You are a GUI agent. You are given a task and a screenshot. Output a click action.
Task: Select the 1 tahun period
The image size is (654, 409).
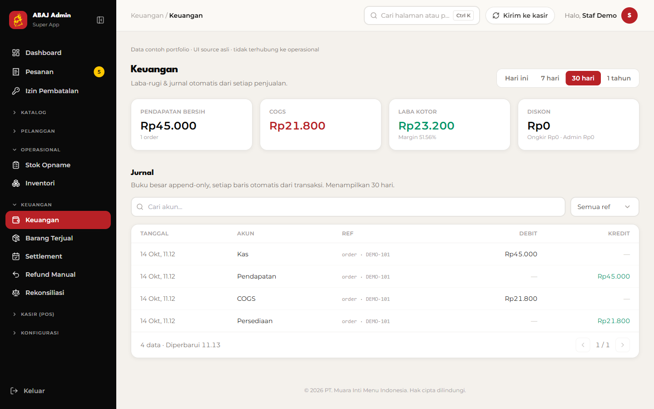point(619,78)
